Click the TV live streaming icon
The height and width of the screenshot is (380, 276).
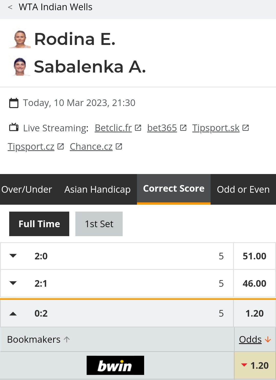pyautogui.click(x=14, y=127)
